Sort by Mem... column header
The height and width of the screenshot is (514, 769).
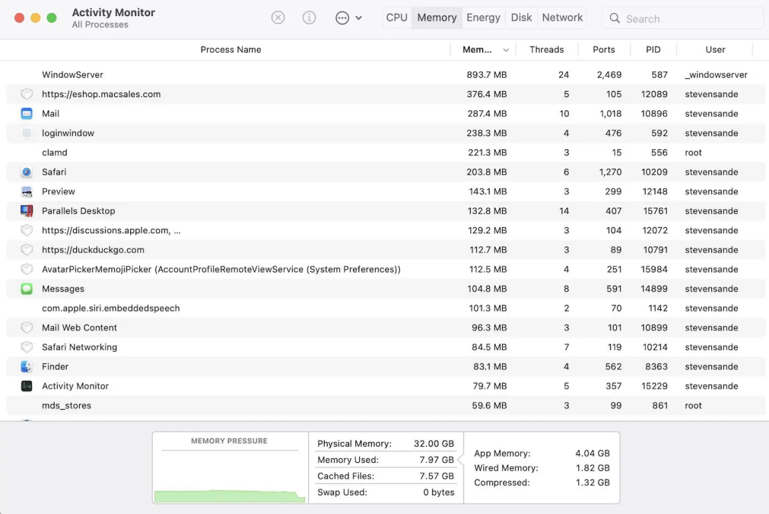pos(477,50)
